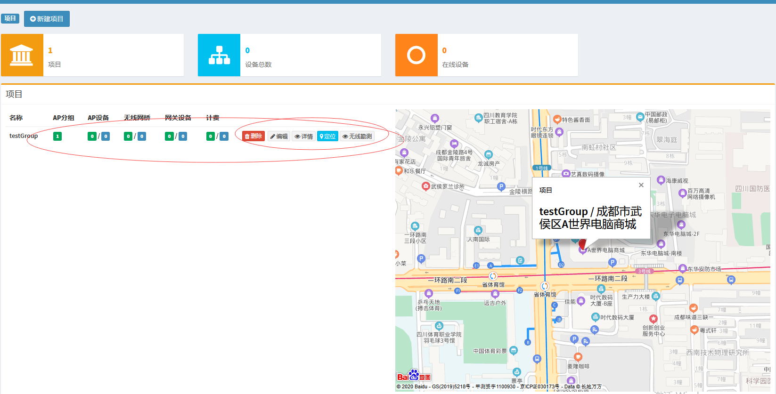Delete the testGroup project
The image size is (776, 394).
(x=253, y=136)
